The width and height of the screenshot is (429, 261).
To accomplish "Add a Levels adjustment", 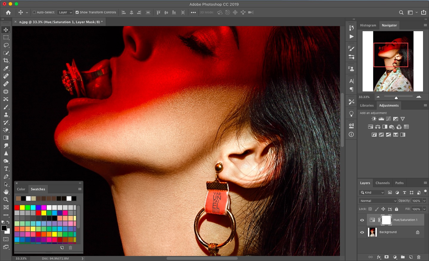I will click(381, 119).
